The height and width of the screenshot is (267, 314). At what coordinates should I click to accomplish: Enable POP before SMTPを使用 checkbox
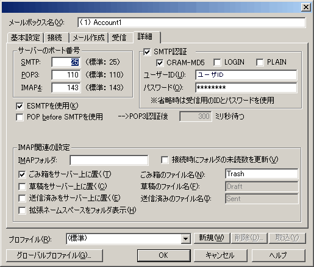click(x=20, y=117)
